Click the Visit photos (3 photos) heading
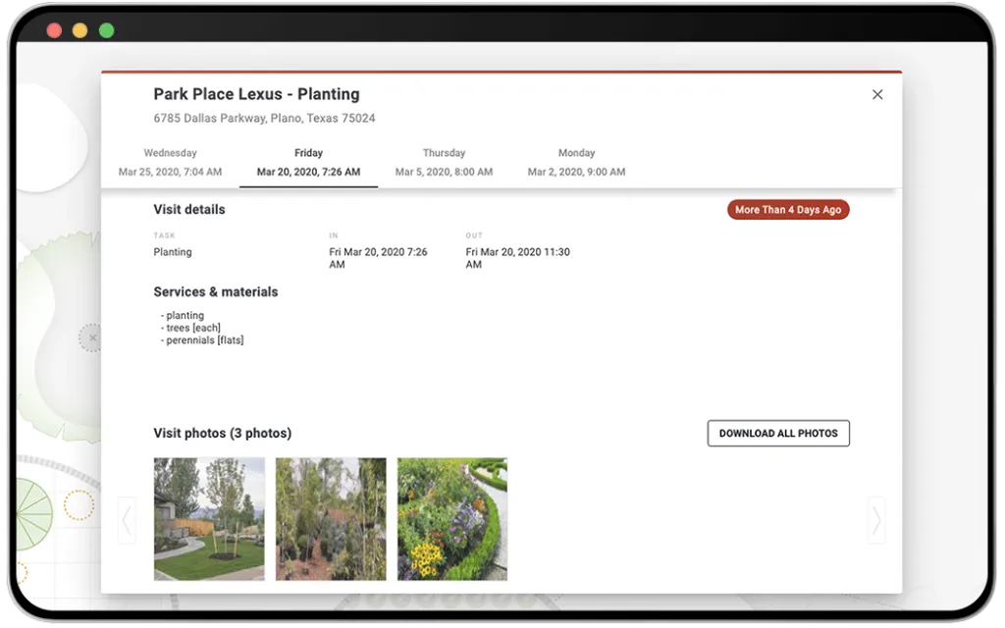The image size is (1005, 628). pos(223,433)
